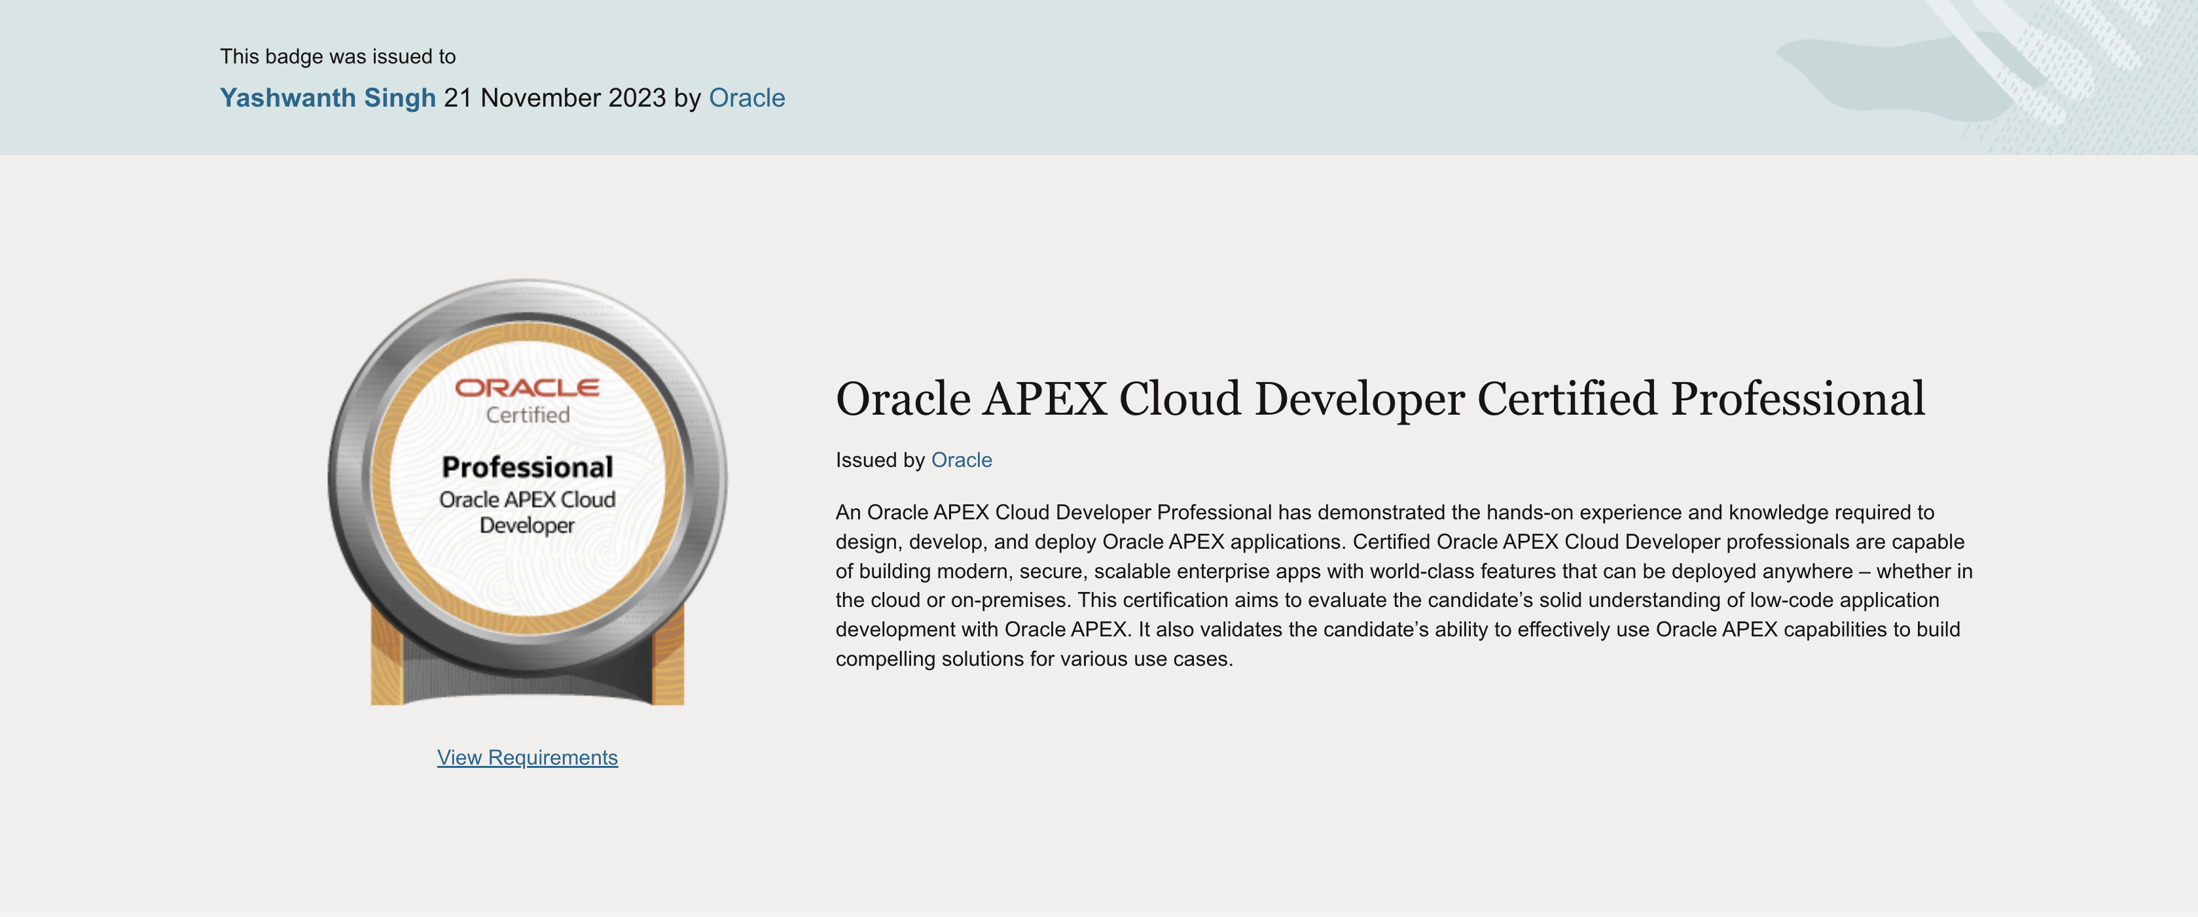Click the certification description paragraph
This screenshot has width=2198, height=917.
(1399, 584)
